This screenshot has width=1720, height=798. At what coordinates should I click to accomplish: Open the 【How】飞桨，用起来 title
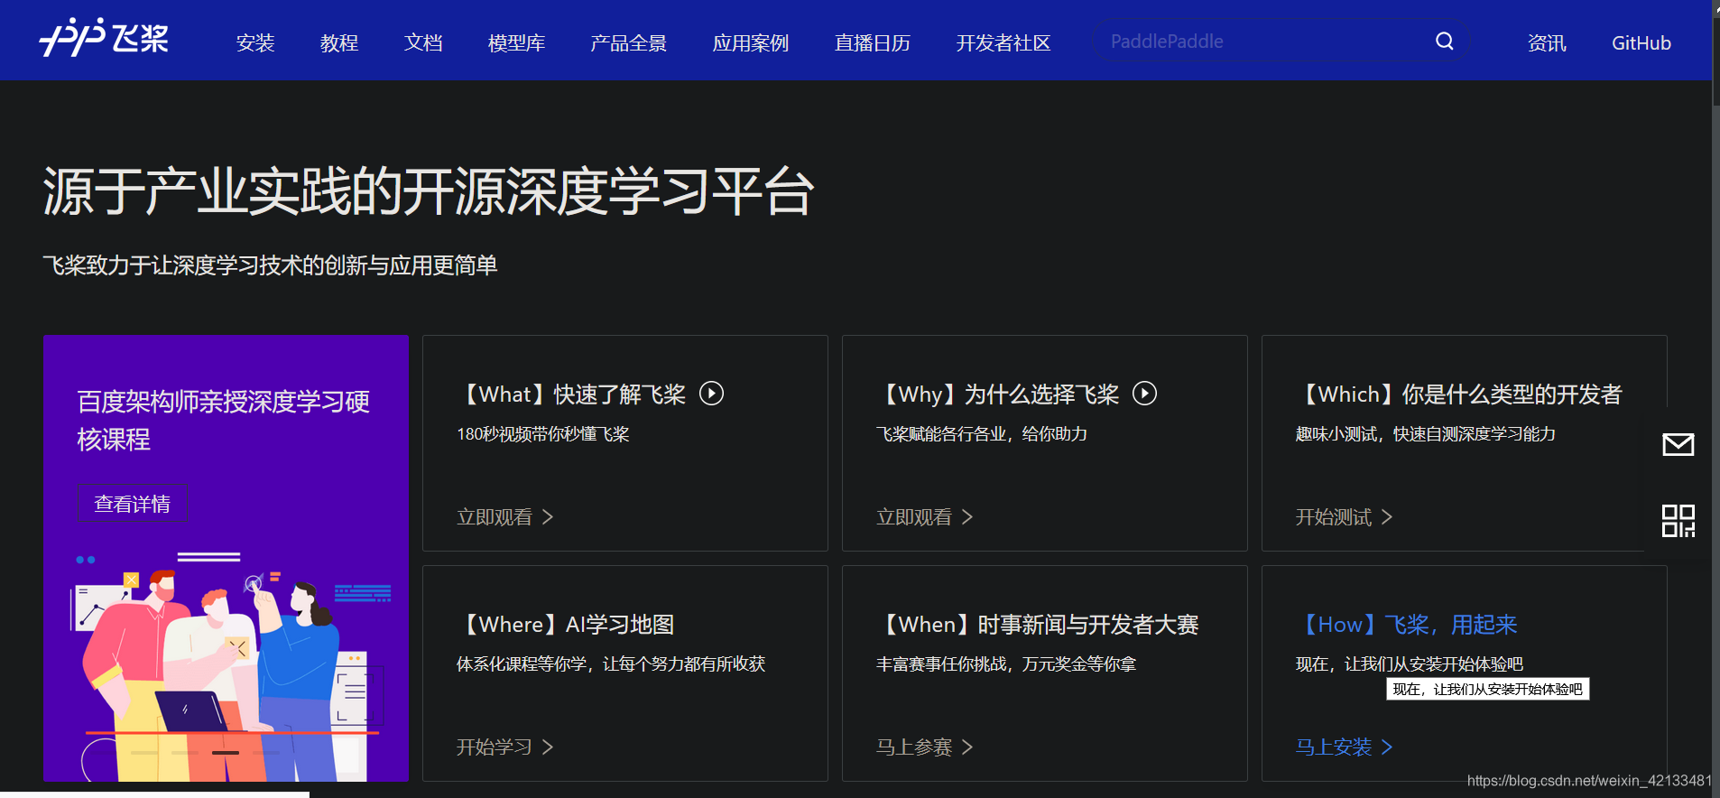coord(1408,625)
